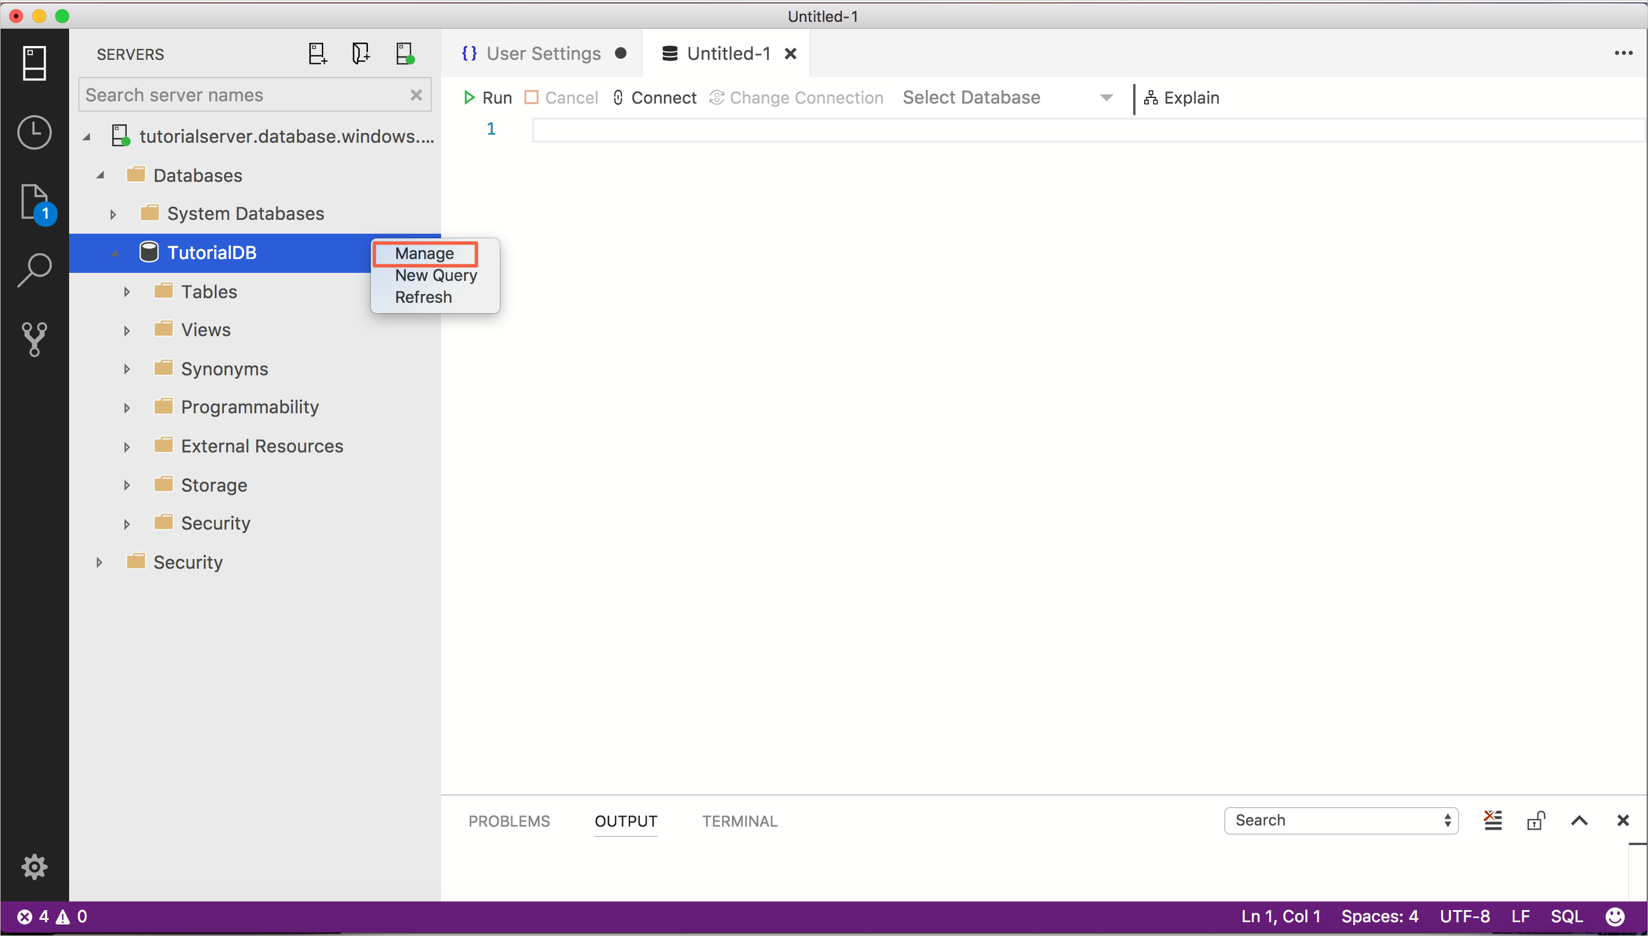Select the Search sidebar icon
This screenshot has width=1648, height=936.
pos(34,270)
